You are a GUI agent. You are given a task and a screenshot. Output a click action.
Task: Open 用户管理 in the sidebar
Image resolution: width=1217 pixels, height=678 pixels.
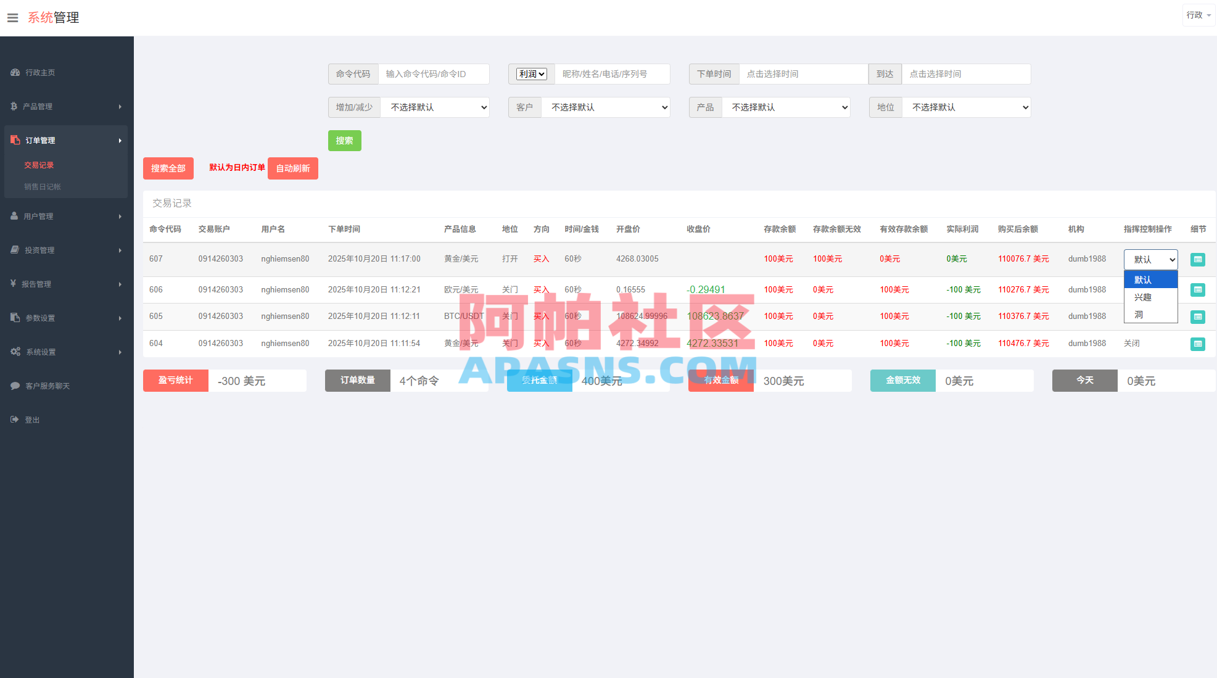coord(39,216)
